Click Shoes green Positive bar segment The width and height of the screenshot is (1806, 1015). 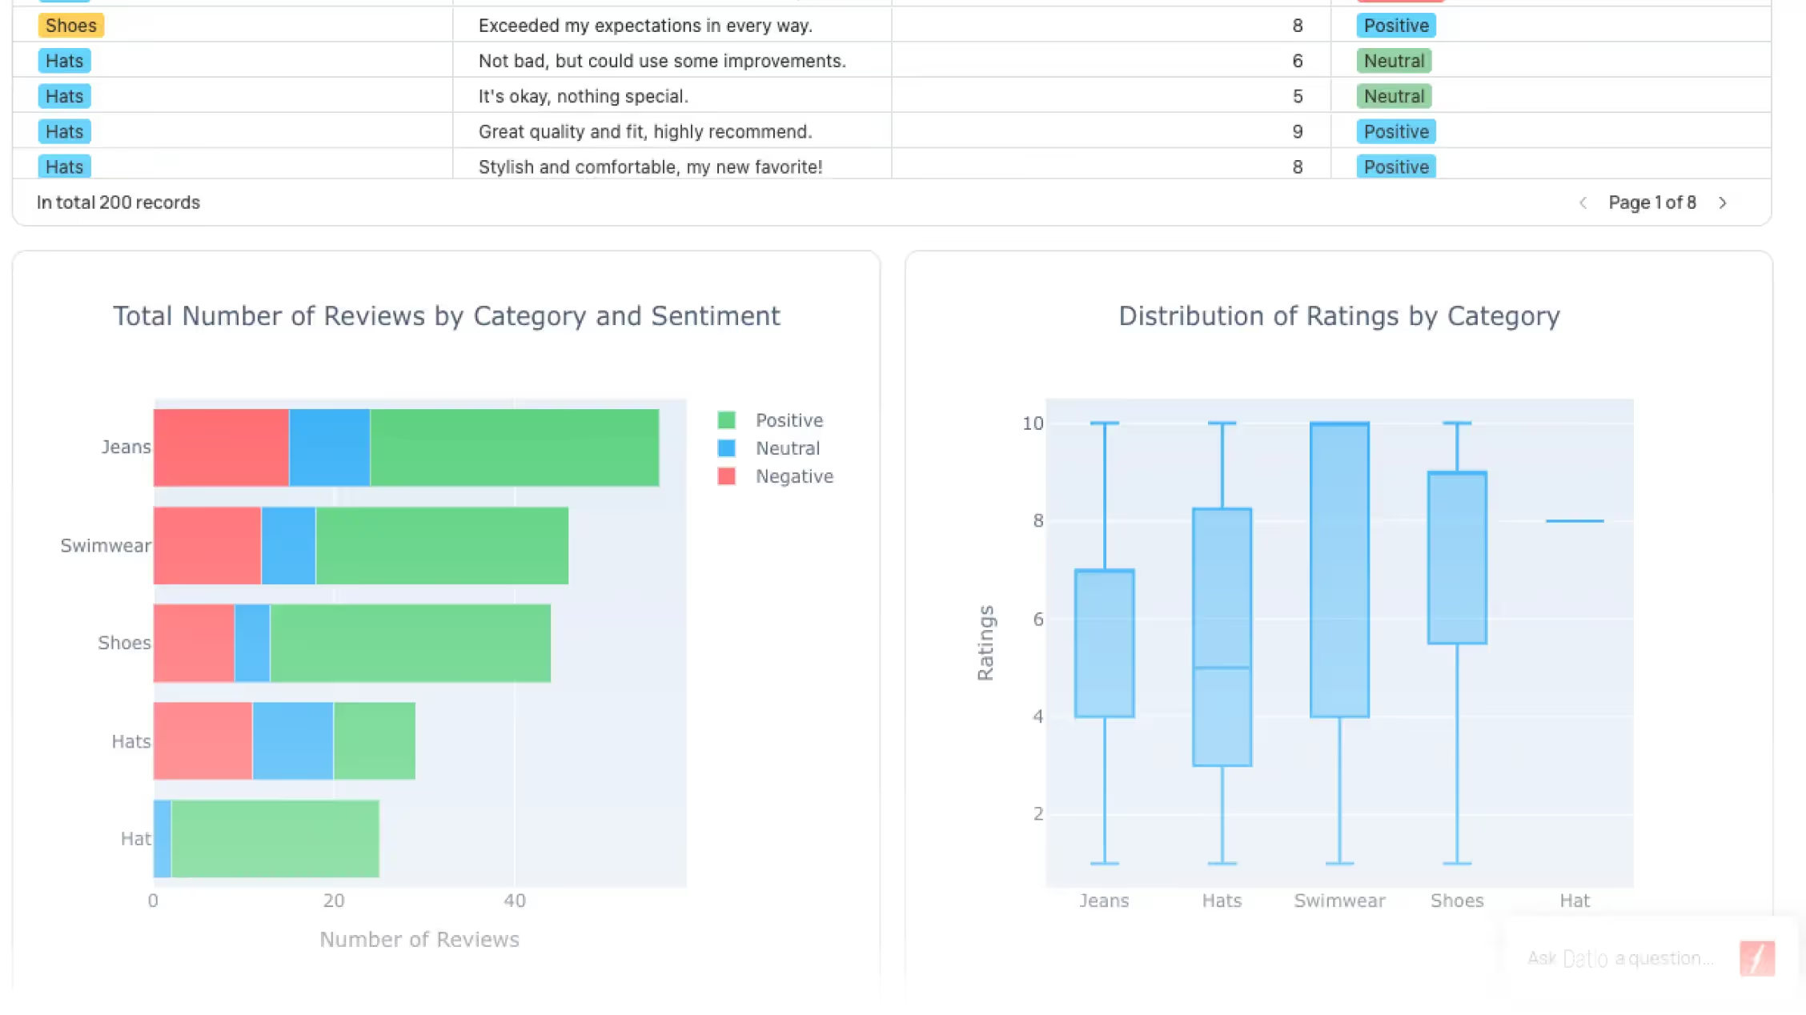[410, 643]
